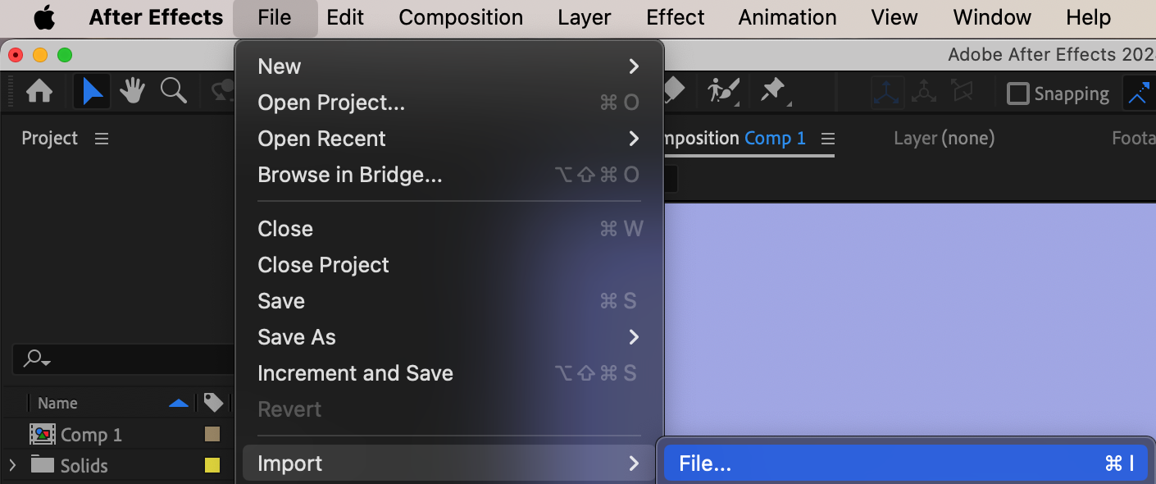This screenshot has width=1156, height=484.
Task: Select the Hand tool
Action: (132, 91)
